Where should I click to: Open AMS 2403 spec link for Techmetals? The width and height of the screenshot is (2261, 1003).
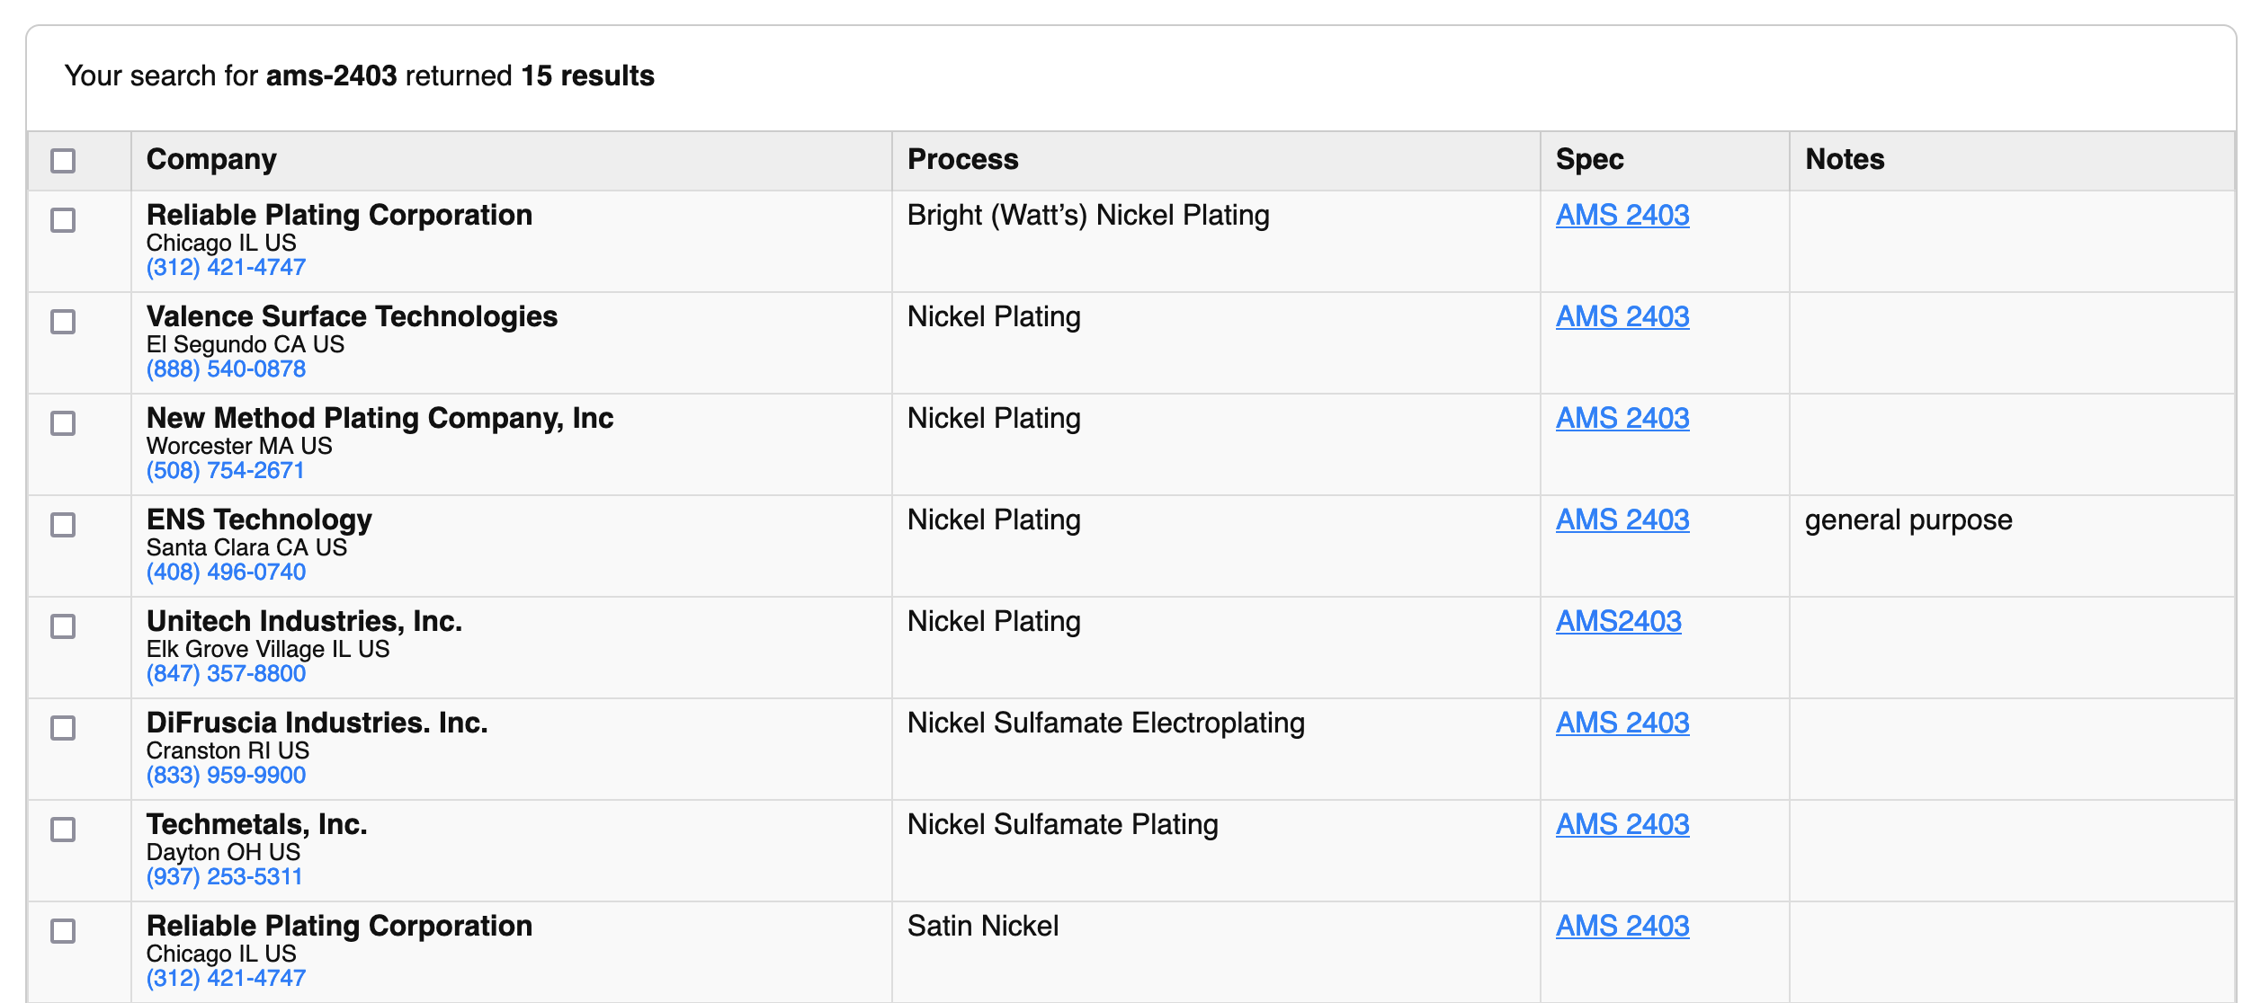coord(1622,825)
